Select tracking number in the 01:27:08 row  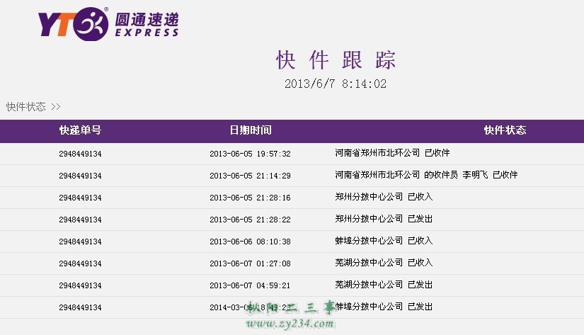click(80, 263)
